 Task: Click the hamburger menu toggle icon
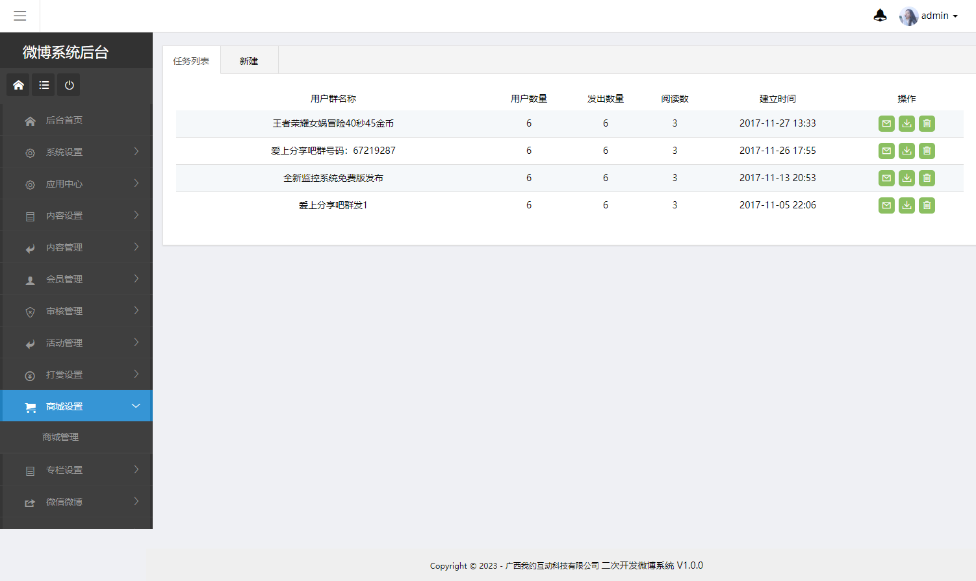coord(19,16)
